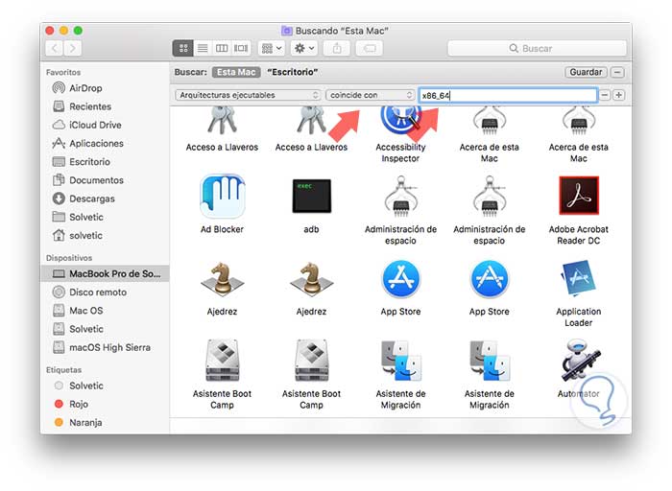
Task: Select the Rojo tag
Action: pos(79,404)
